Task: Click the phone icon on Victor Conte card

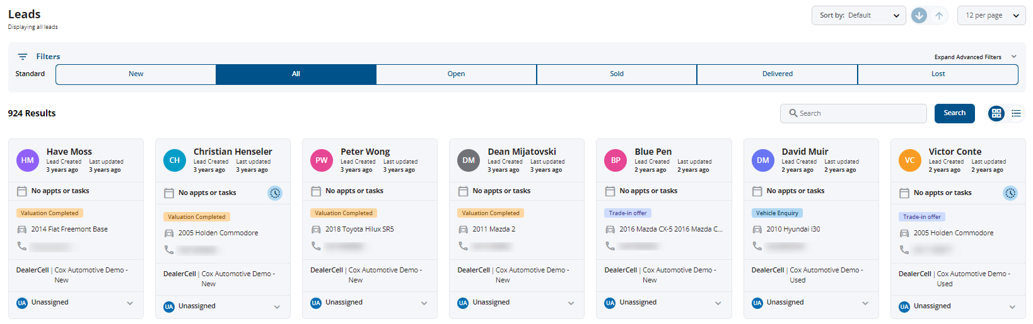Action: point(904,250)
